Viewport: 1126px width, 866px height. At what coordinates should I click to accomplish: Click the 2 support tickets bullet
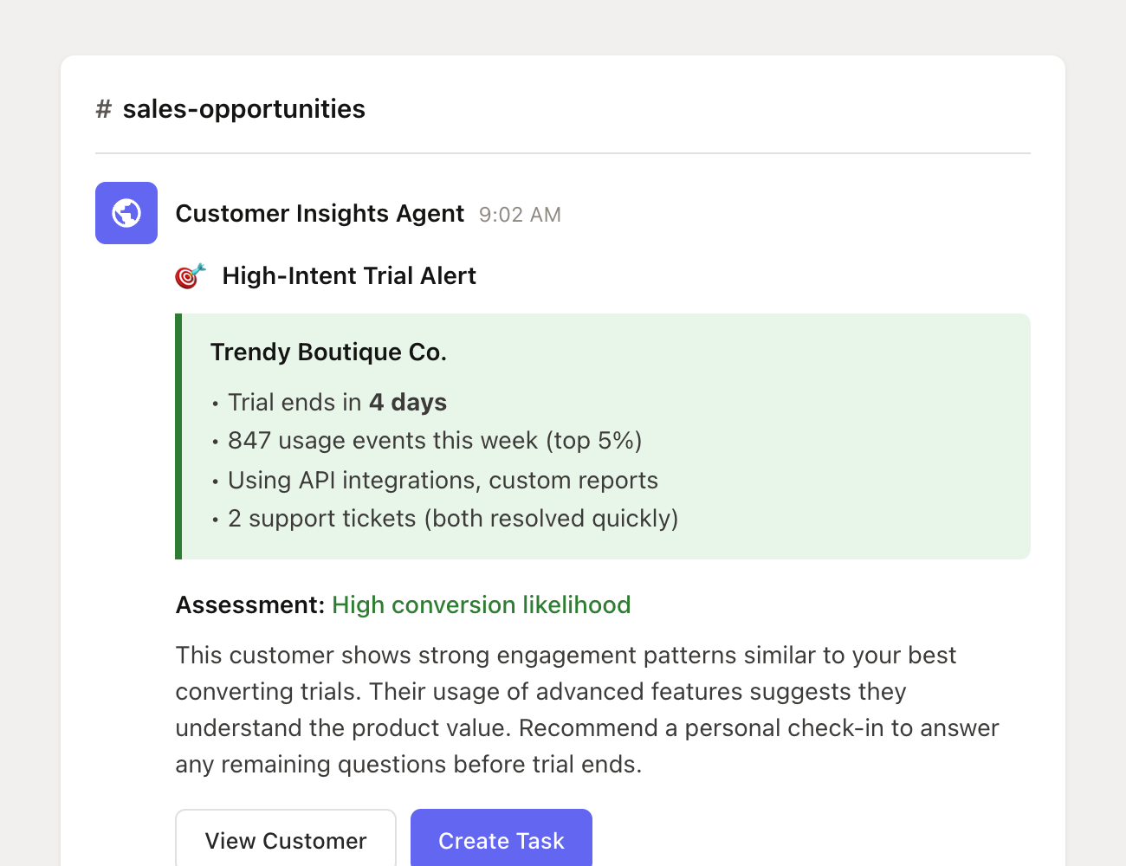coord(452,518)
